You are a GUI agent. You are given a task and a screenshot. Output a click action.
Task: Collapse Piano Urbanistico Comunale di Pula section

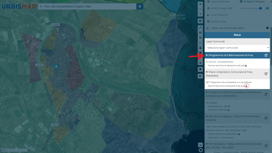[x=207, y=72]
